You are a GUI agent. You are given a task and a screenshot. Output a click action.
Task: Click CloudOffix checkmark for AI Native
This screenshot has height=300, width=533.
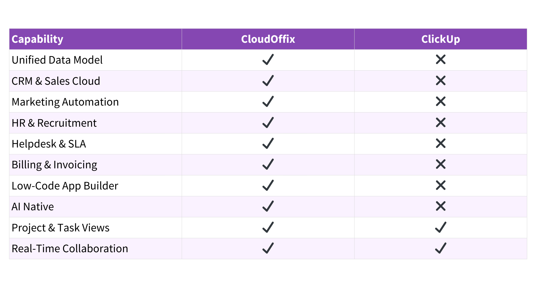[x=268, y=206]
